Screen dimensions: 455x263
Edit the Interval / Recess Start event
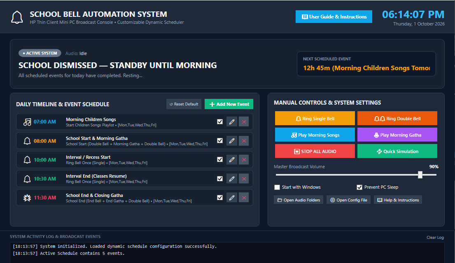click(x=231, y=160)
